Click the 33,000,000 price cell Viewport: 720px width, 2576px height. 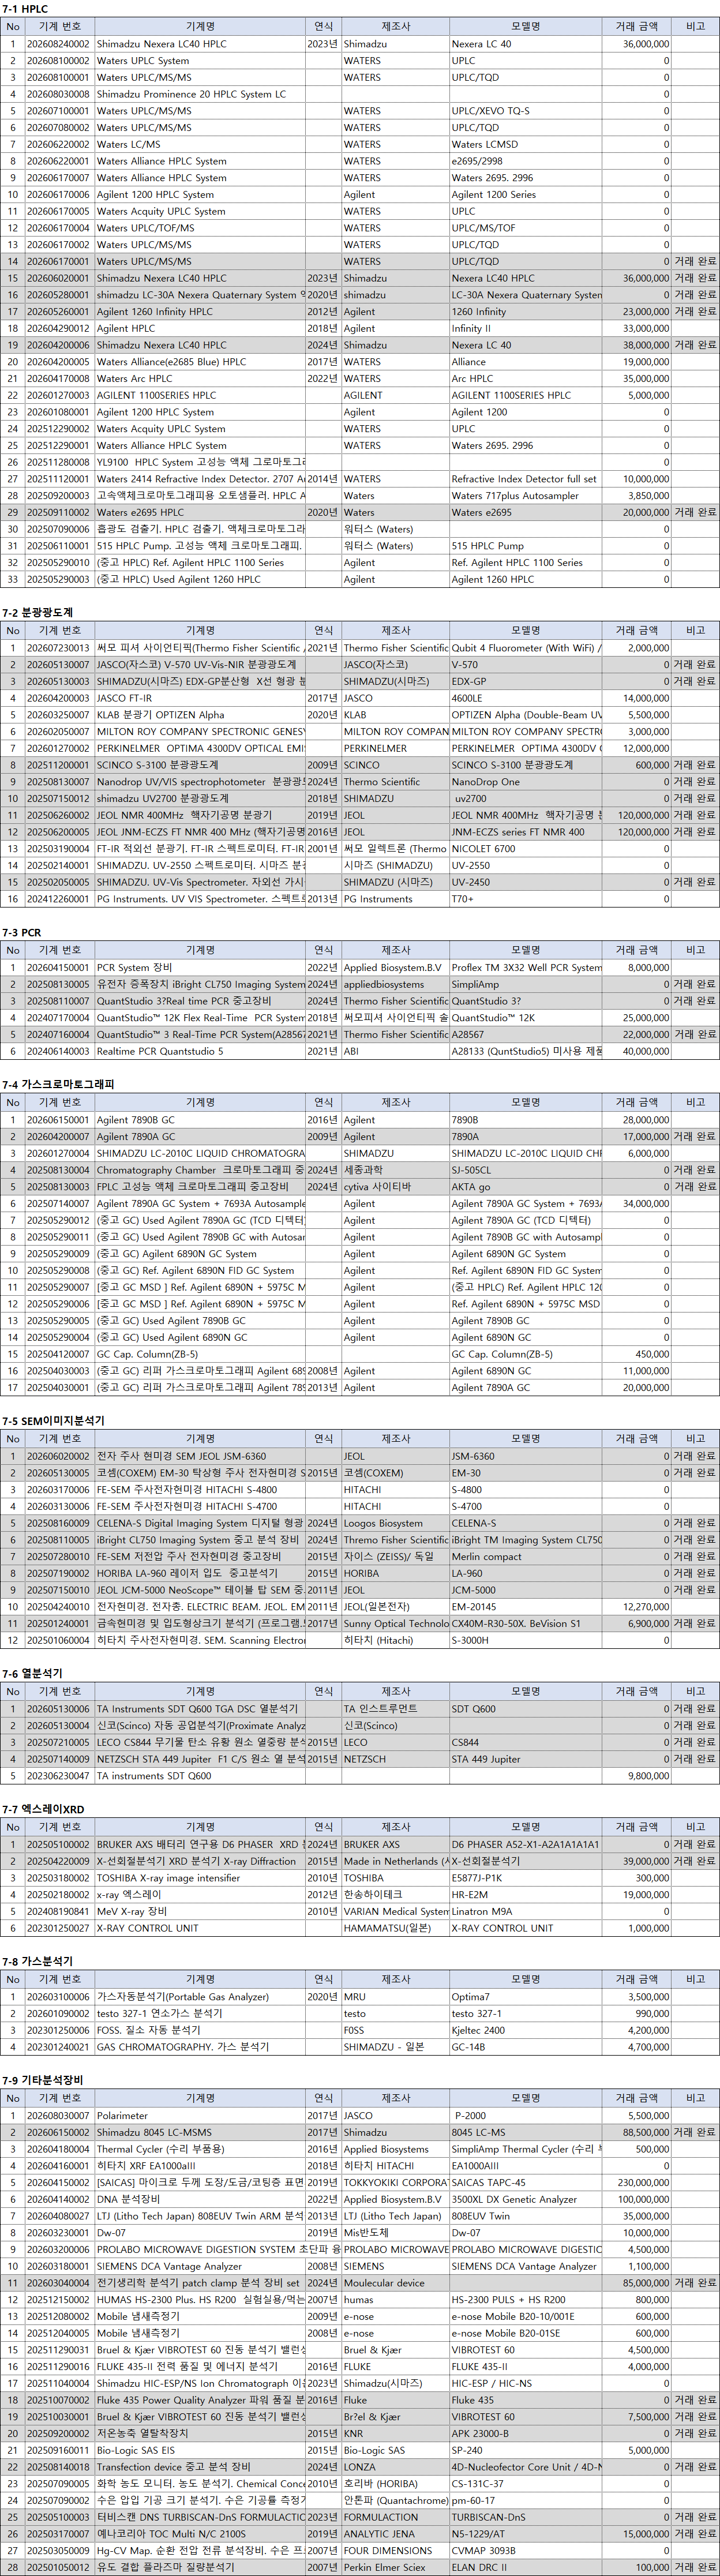pyautogui.click(x=637, y=328)
